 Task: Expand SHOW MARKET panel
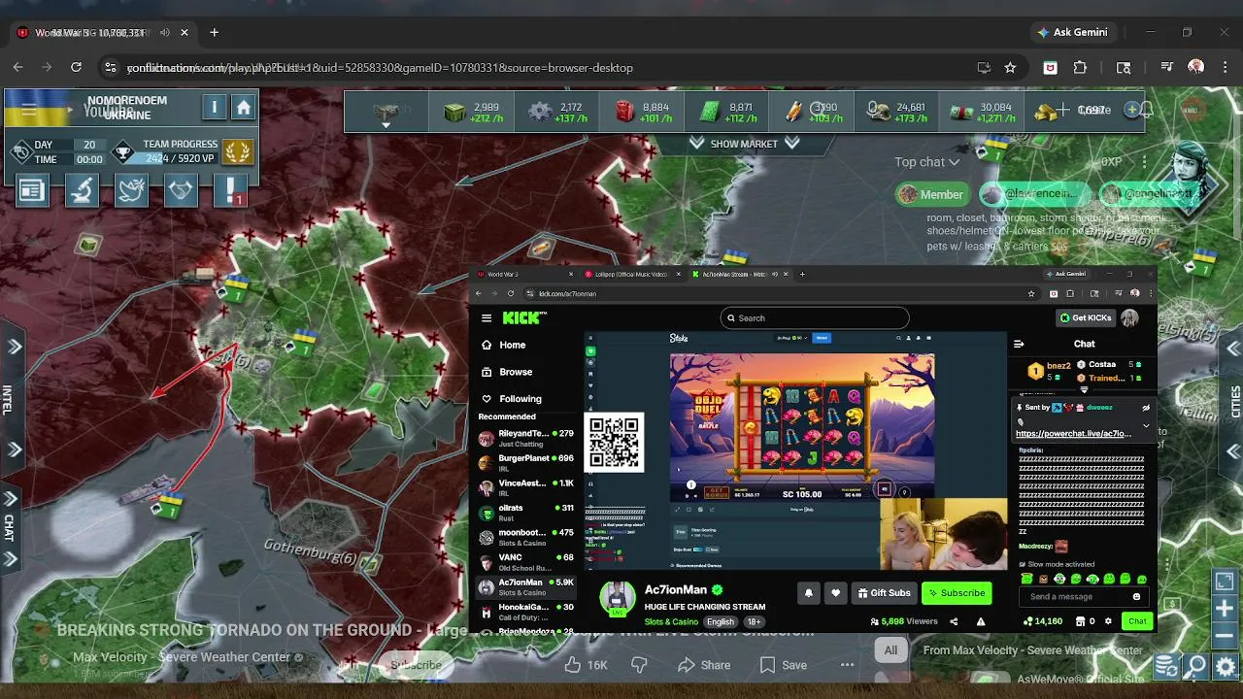click(744, 144)
